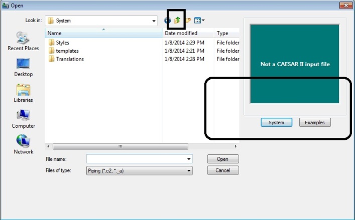Screen dimensions: 355x220
Task: Open Libraries location
Action: pos(23,93)
